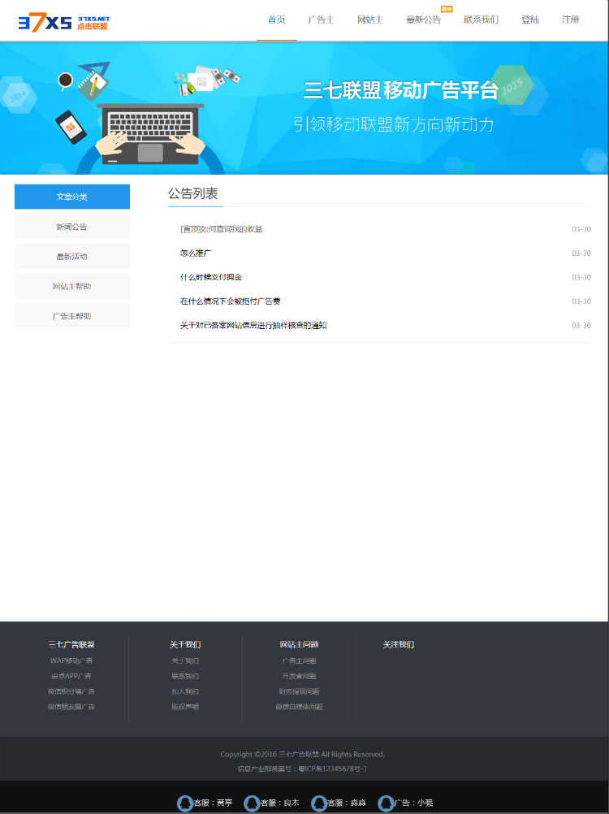Click gray footer link 关于我们
Image resolution: width=609 pixels, height=814 pixels.
[185, 660]
